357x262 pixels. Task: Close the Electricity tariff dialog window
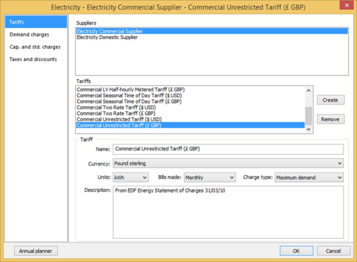[x=346, y=6]
